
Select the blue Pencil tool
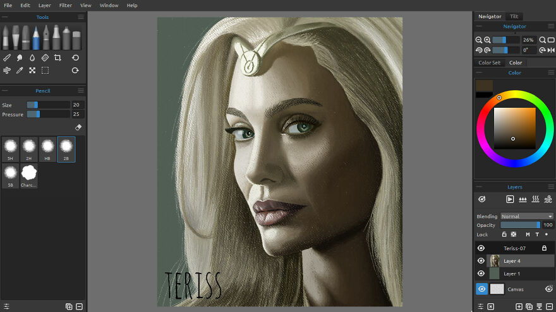click(36, 37)
